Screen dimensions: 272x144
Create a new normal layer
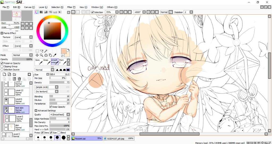tap(5, 74)
